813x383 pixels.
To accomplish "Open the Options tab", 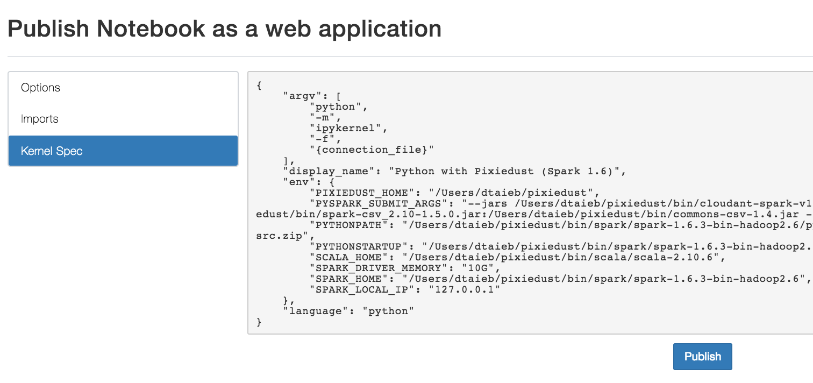I will pos(123,88).
